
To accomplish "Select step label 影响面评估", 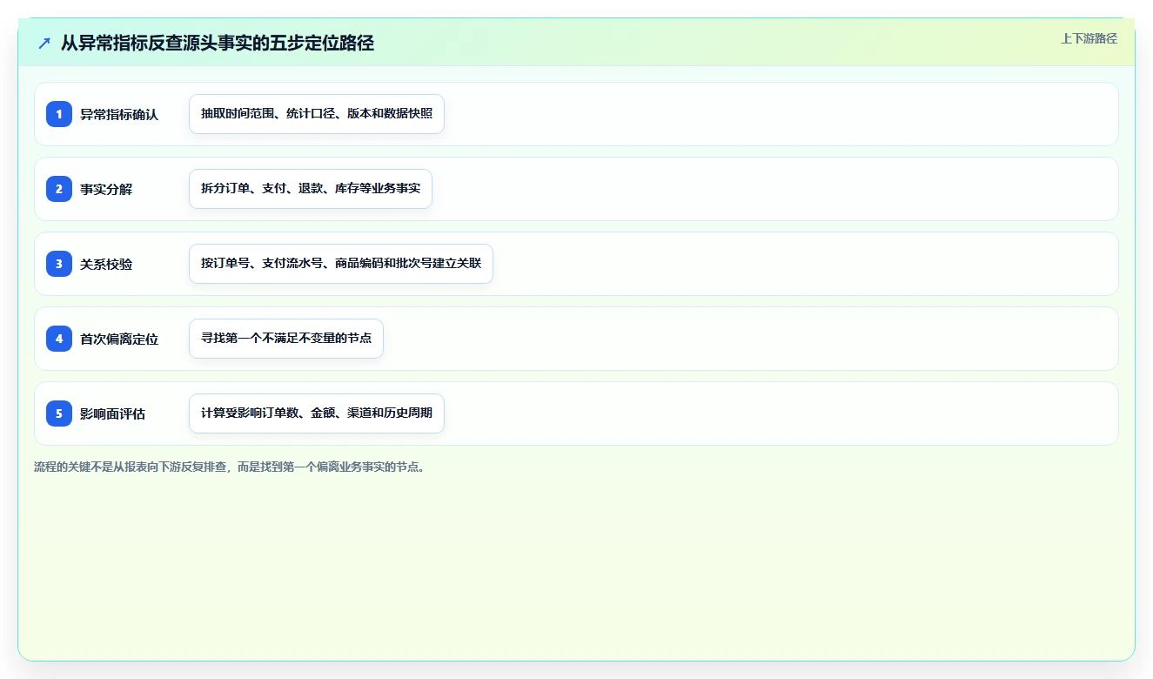I will click(112, 413).
